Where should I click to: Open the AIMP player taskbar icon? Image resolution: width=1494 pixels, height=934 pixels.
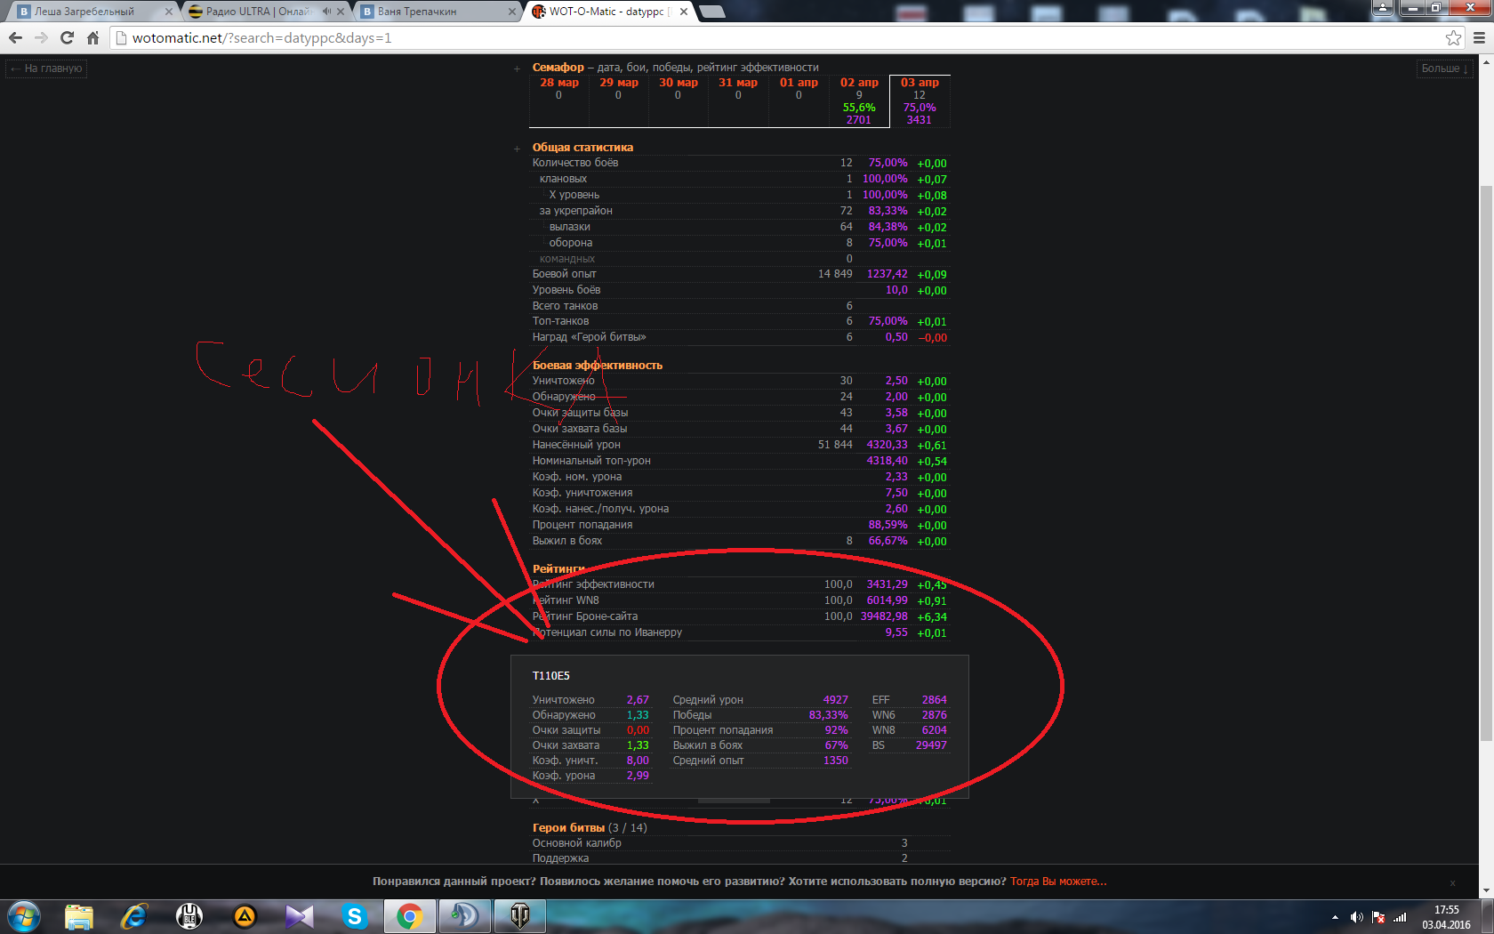tap(245, 916)
